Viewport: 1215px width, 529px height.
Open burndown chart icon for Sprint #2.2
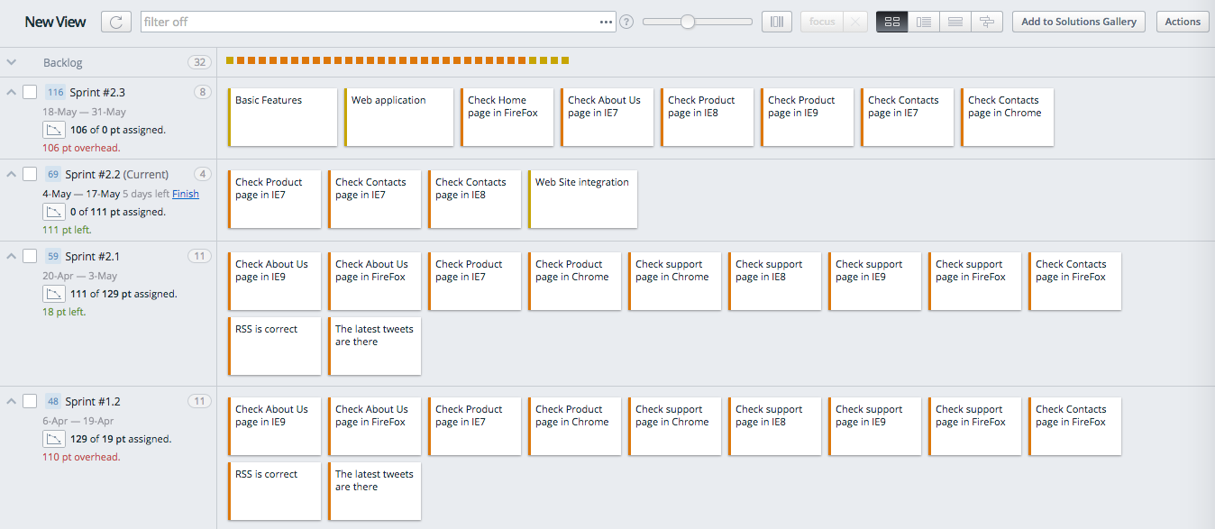[54, 212]
